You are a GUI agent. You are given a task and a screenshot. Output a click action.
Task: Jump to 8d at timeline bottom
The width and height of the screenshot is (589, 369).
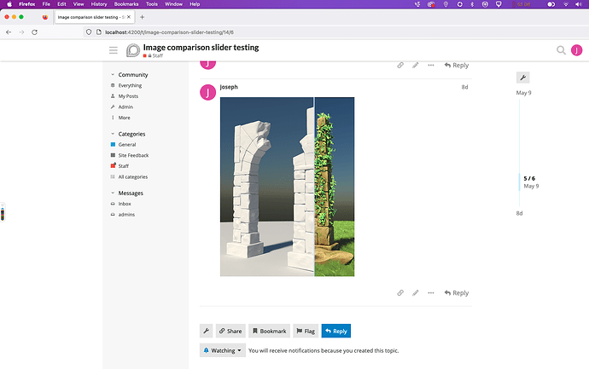click(x=519, y=213)
